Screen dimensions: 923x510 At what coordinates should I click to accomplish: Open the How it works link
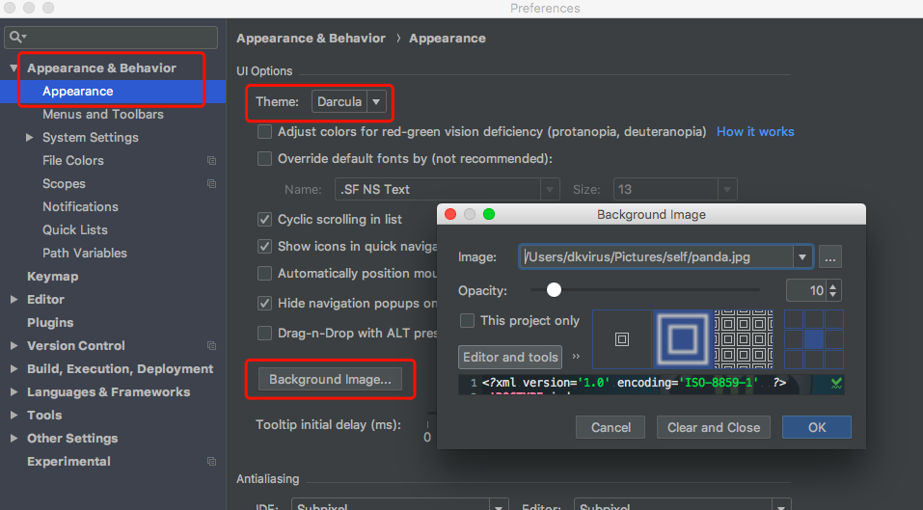755,132
